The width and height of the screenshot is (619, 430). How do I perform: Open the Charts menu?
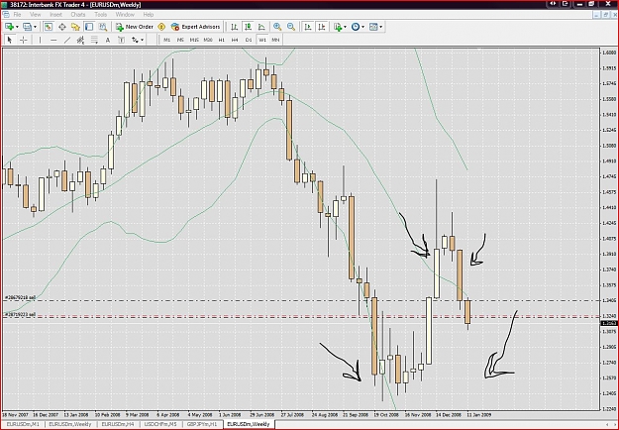[78, 15]
